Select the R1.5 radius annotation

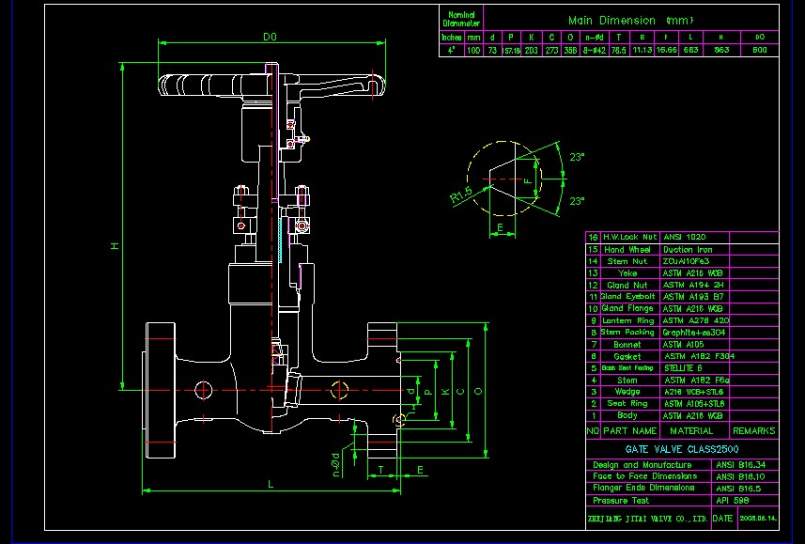[x=460, y=195]
